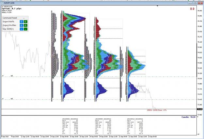Image resolution: width=204 pixels, height=139 pixels.
Task: Open the NZDJPY,M30 chart title dropdown arrow
Action: [x=3, y=7]
